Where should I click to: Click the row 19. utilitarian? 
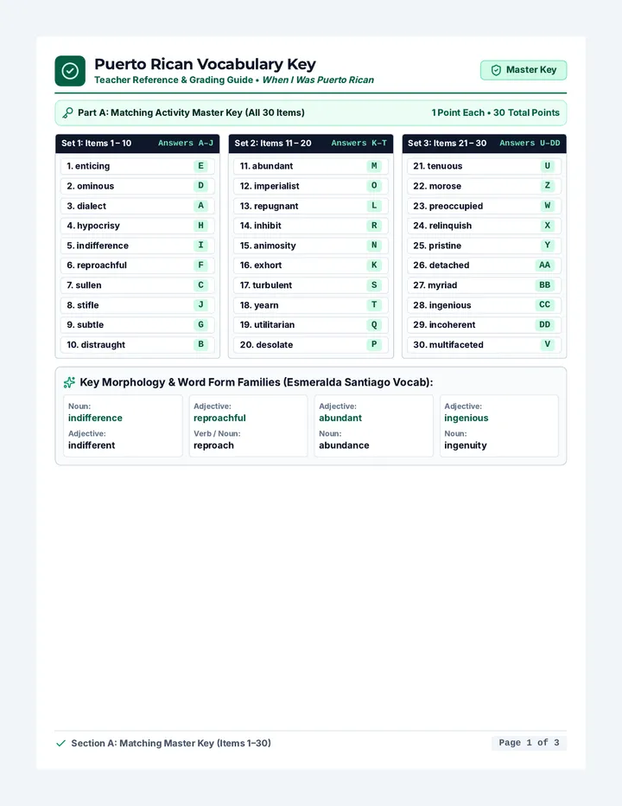(311, 325)
